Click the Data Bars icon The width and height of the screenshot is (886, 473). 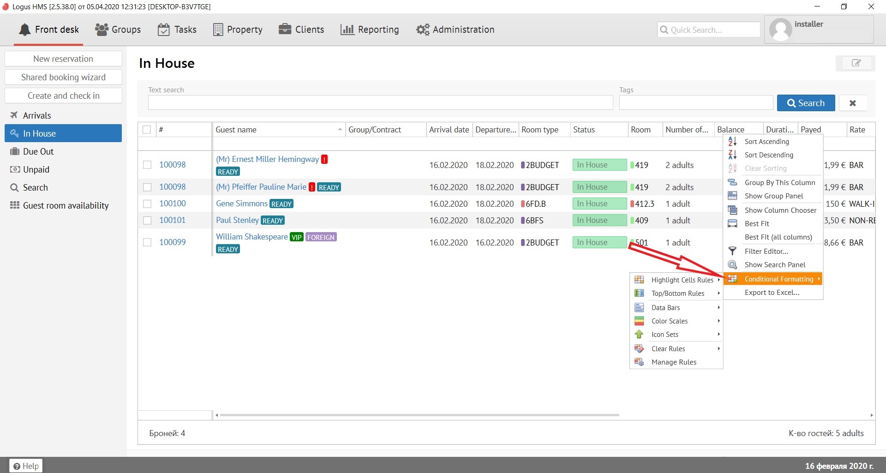(x=639, y=307)
